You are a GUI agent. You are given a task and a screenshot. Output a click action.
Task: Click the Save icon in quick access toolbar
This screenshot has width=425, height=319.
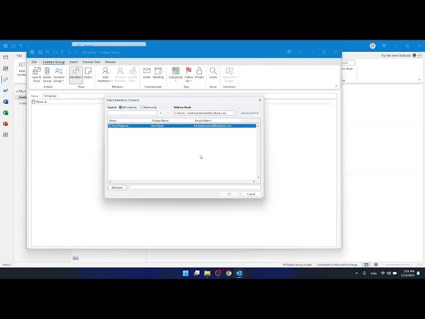click(40, 52)
